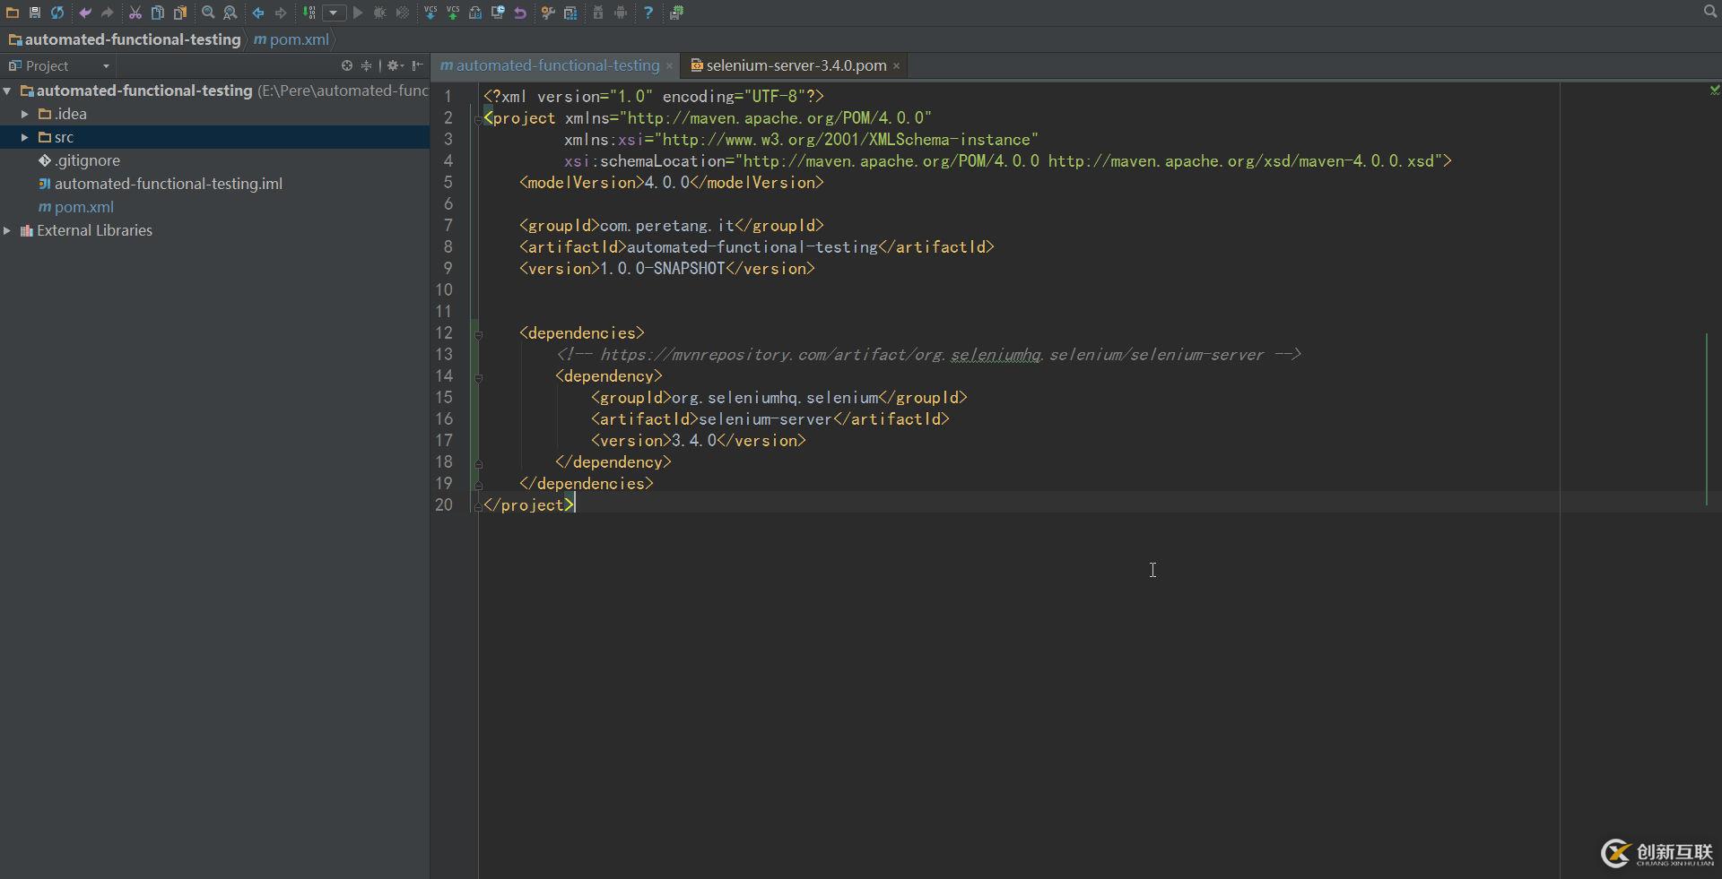The image size is (1722, 879).
Task: Click the Cut scissors icon
Action: pyautogui.click(x=135, y=13)
